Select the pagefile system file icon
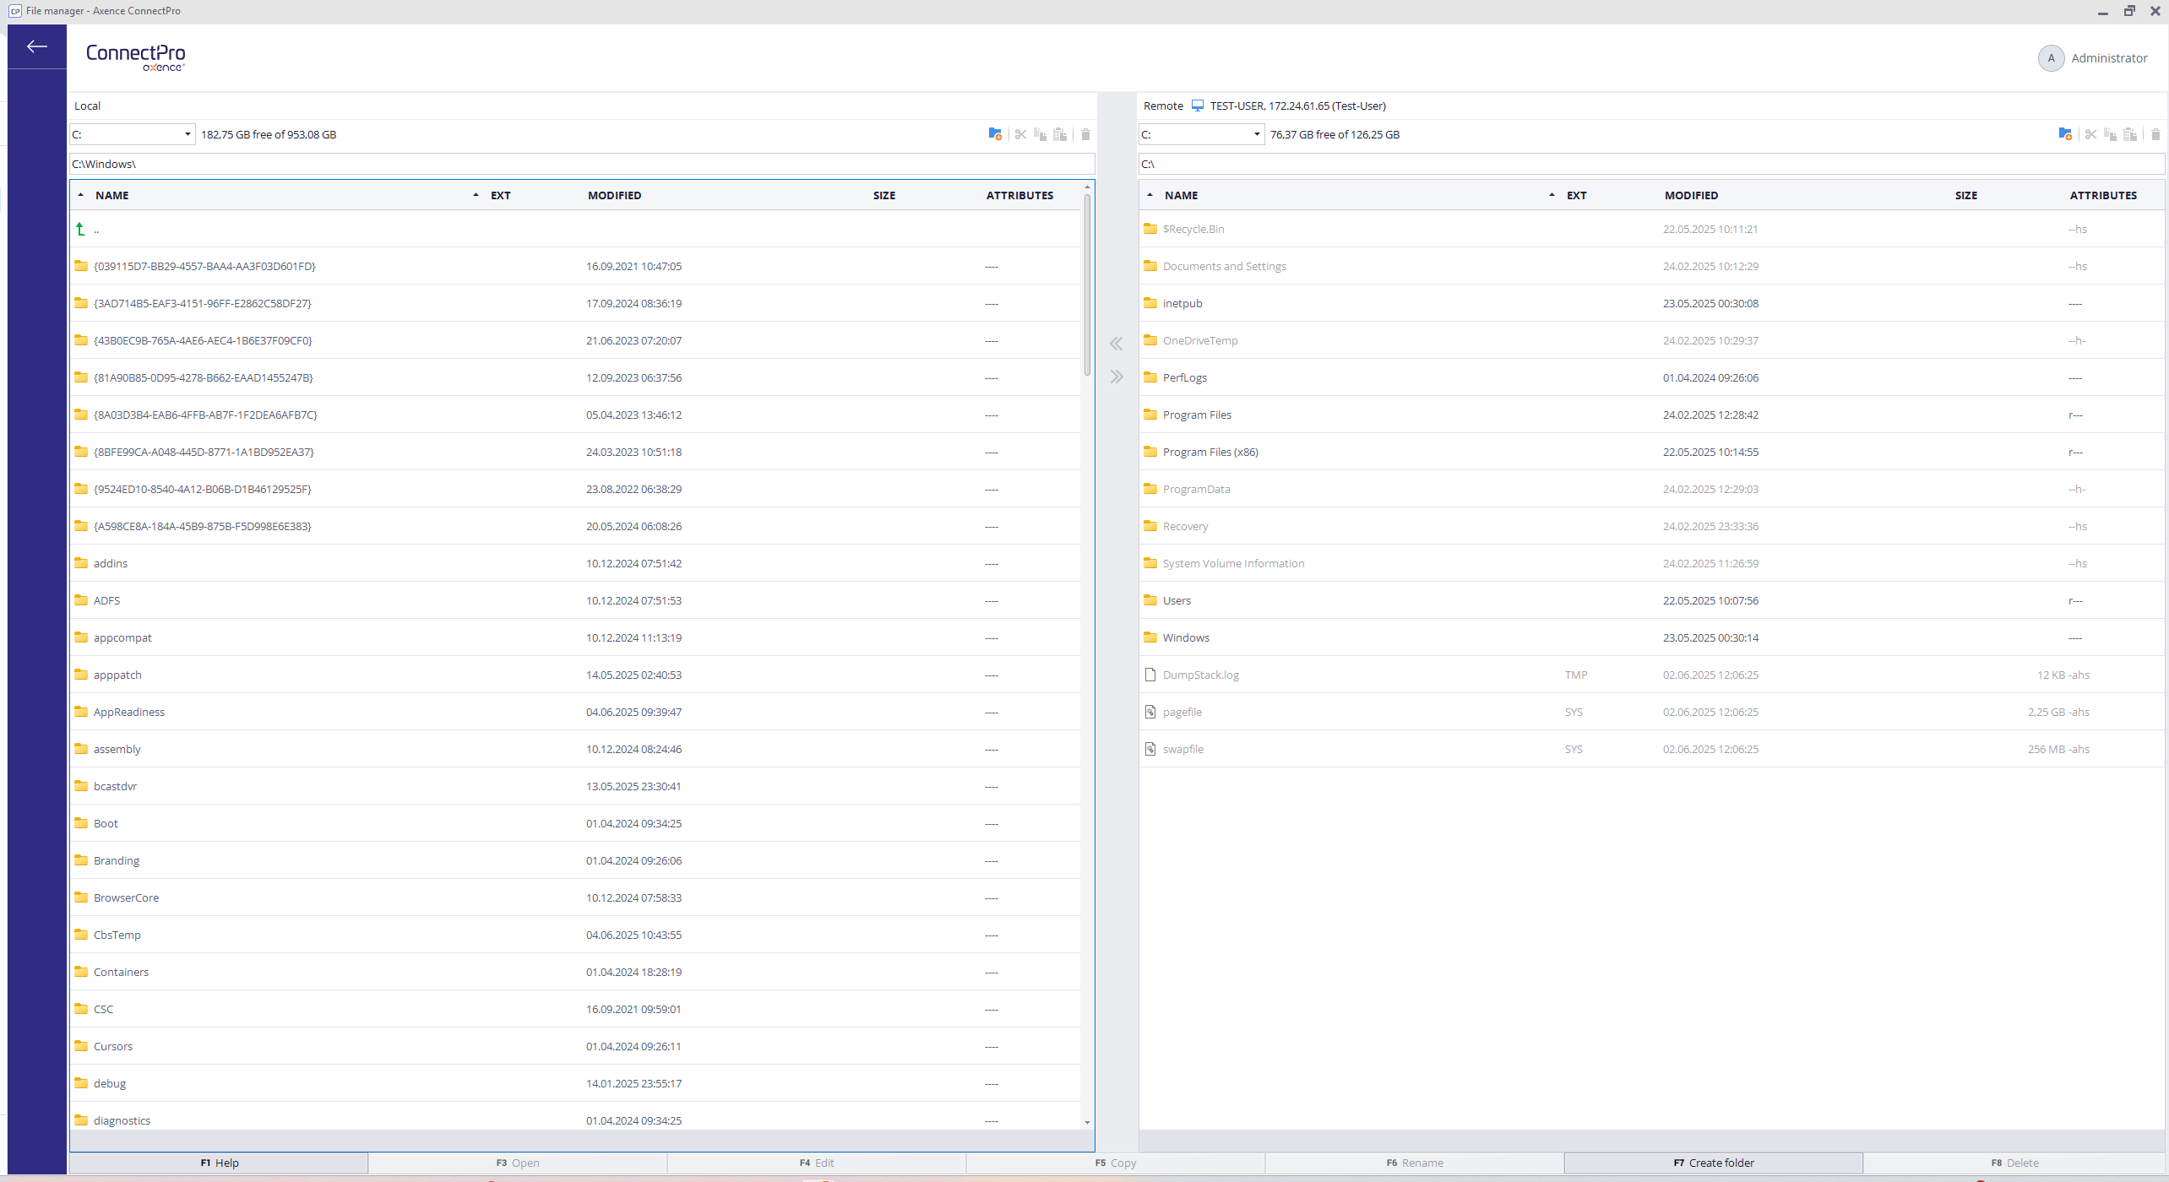The width and height of the screenshot is (2169, 1182). point(1150,712)
